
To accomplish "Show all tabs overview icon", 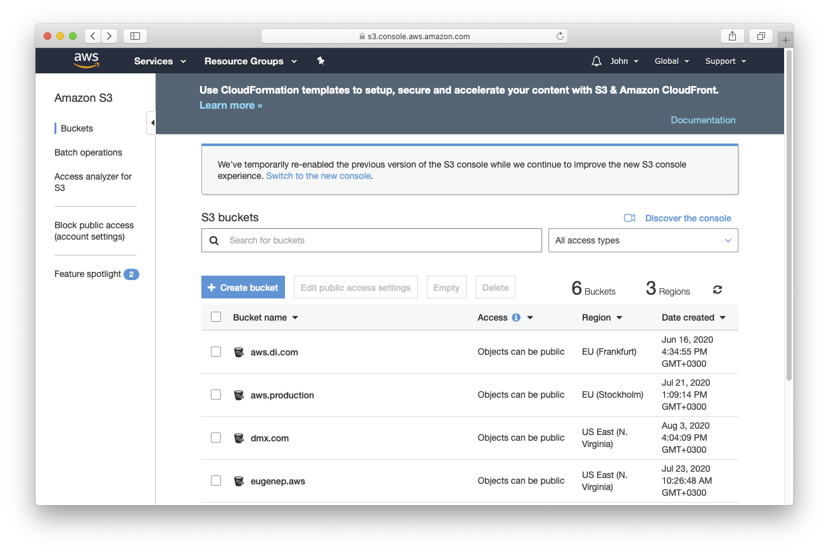I will click(x=761, y=36).
